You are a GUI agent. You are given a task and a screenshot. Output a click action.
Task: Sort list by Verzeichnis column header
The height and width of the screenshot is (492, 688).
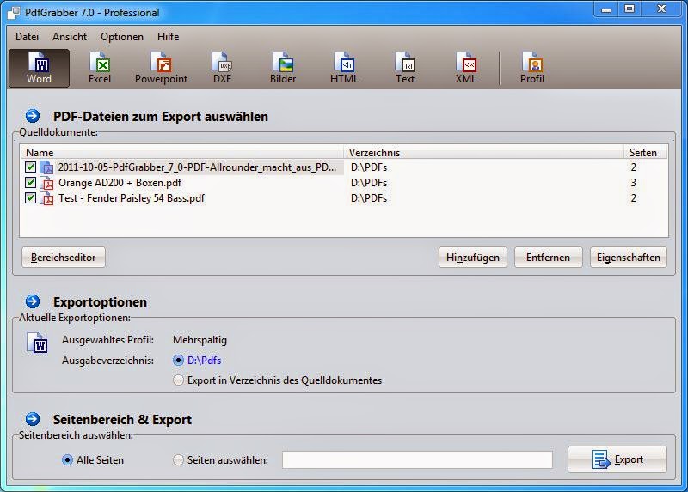pos(483,153)
